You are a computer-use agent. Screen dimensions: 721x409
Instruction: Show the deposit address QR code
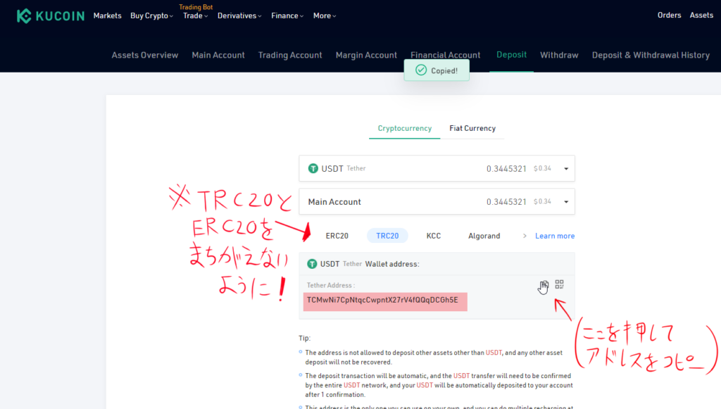click(559, 284)
